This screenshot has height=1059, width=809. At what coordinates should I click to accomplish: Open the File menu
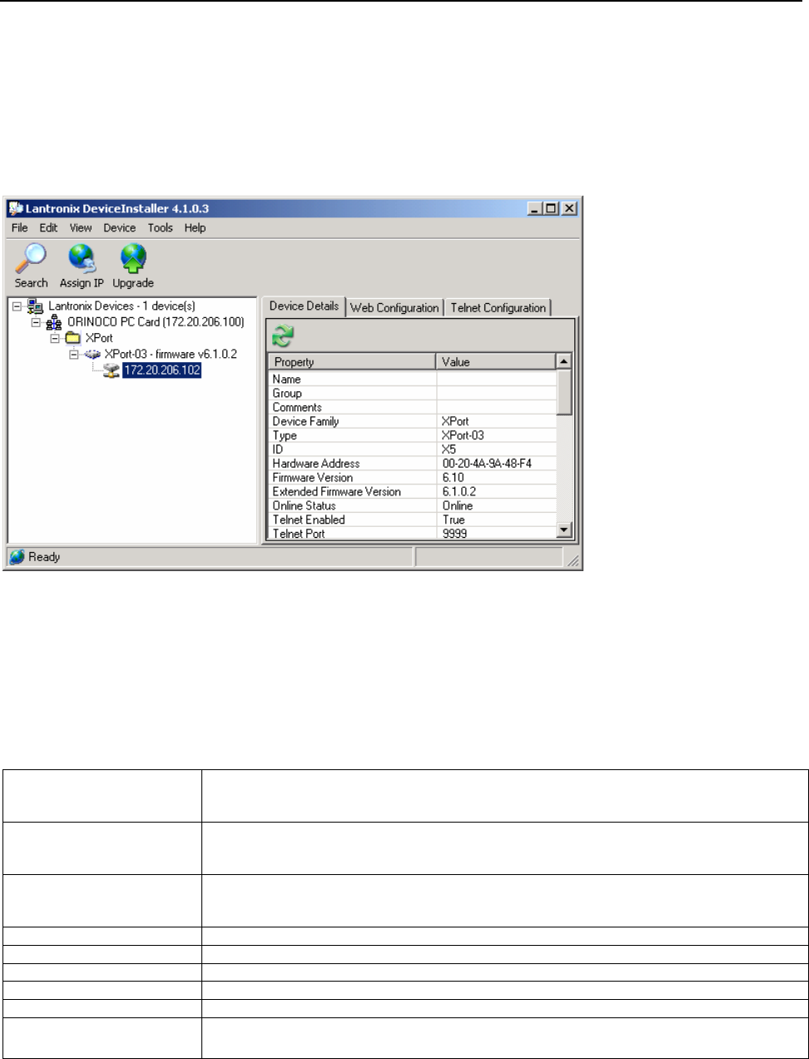point(20,228)
